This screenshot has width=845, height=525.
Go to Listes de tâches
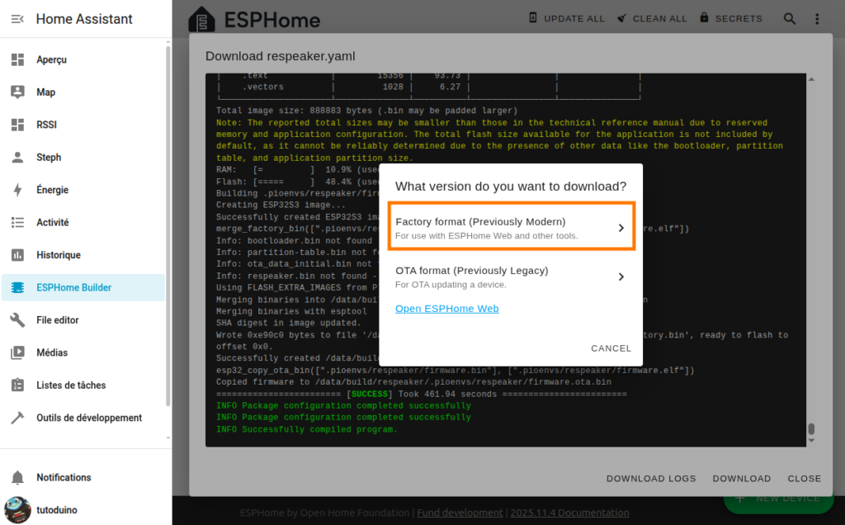pyautogui.click(x=71, y=385)
